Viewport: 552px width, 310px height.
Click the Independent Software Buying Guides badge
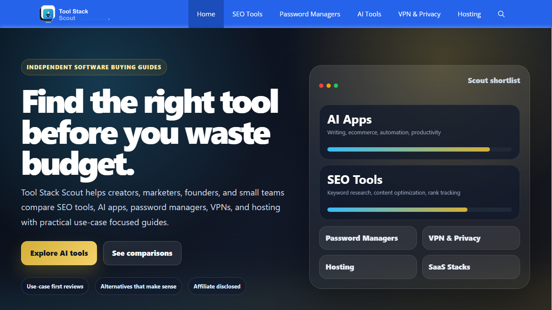[94, 67]
